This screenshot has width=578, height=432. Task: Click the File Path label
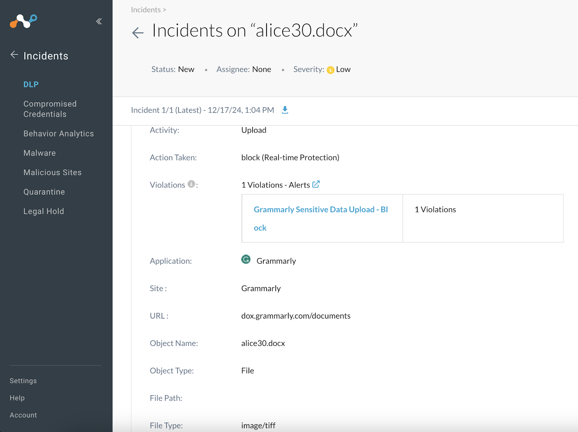[166, 398]
